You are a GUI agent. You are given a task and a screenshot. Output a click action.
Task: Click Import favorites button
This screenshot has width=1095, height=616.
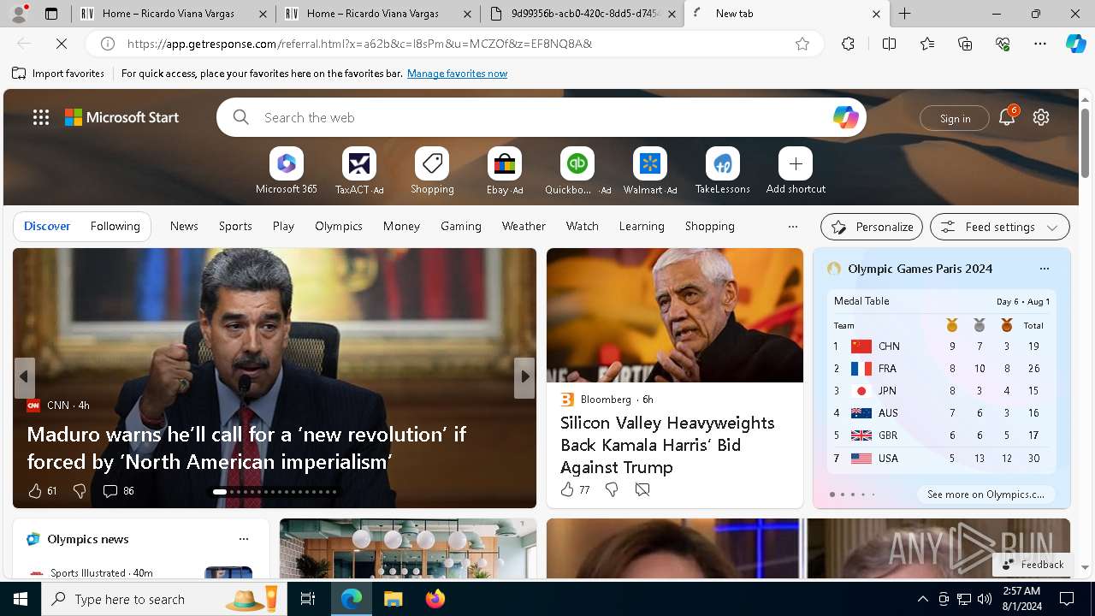58,74
